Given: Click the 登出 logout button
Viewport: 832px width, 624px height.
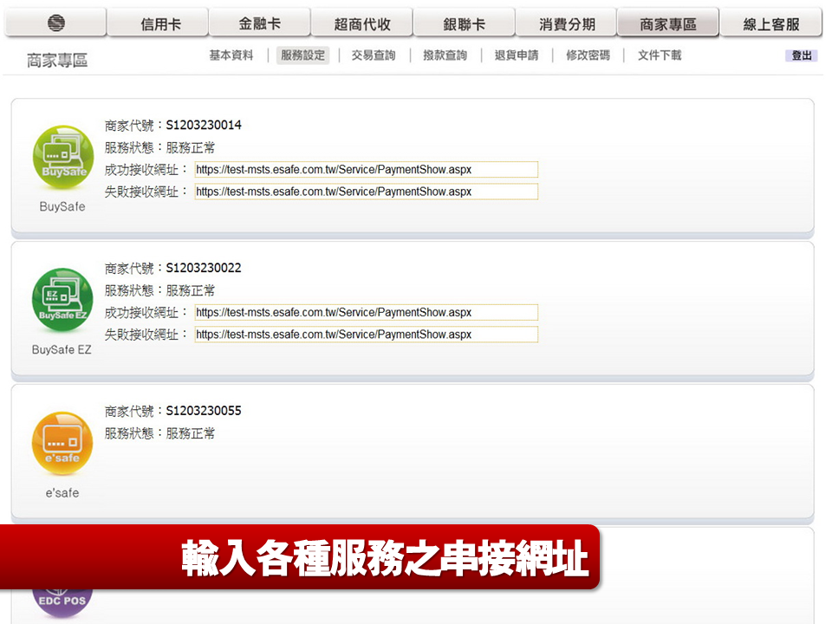Looking at the screenshot, I should 800,55.
